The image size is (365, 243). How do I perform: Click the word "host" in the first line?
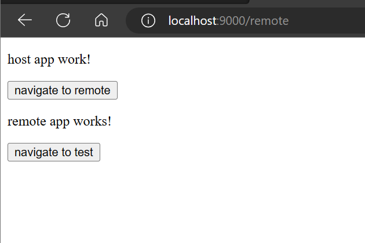click(19, 59)
